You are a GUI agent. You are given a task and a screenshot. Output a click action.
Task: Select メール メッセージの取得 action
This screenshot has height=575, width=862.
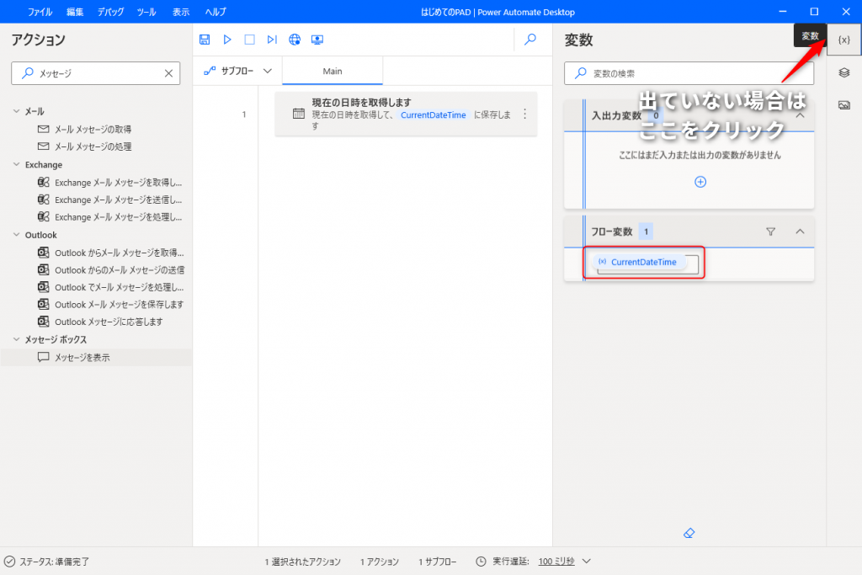tap(93, 129)
